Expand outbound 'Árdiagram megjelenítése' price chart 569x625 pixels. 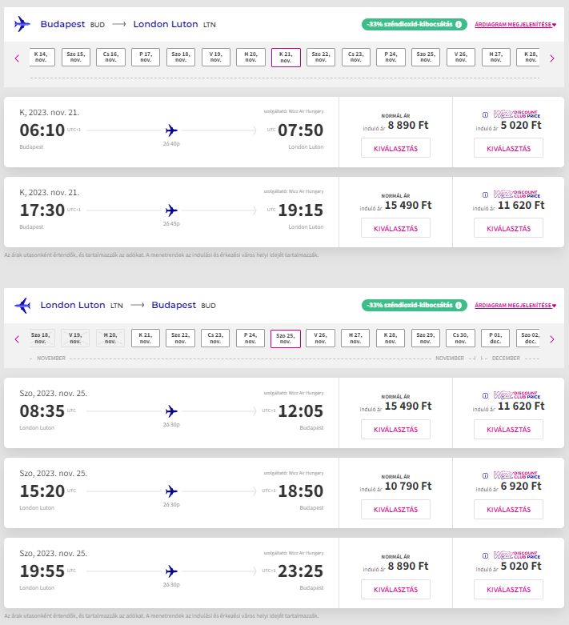click(x=515, y=25)
